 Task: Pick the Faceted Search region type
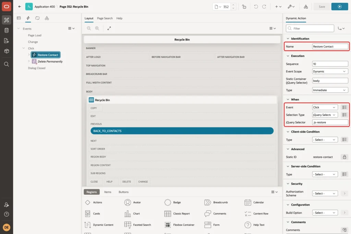pos(138,225)
